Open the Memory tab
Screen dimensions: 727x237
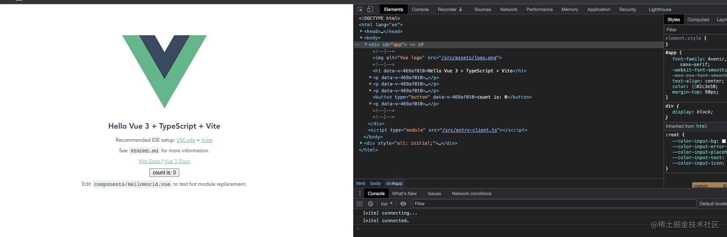[570, 9]
